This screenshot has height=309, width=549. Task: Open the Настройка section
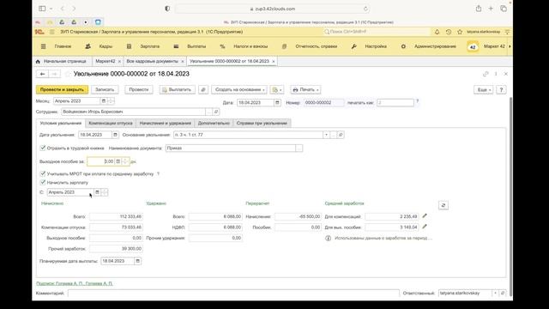coord(376,46)
